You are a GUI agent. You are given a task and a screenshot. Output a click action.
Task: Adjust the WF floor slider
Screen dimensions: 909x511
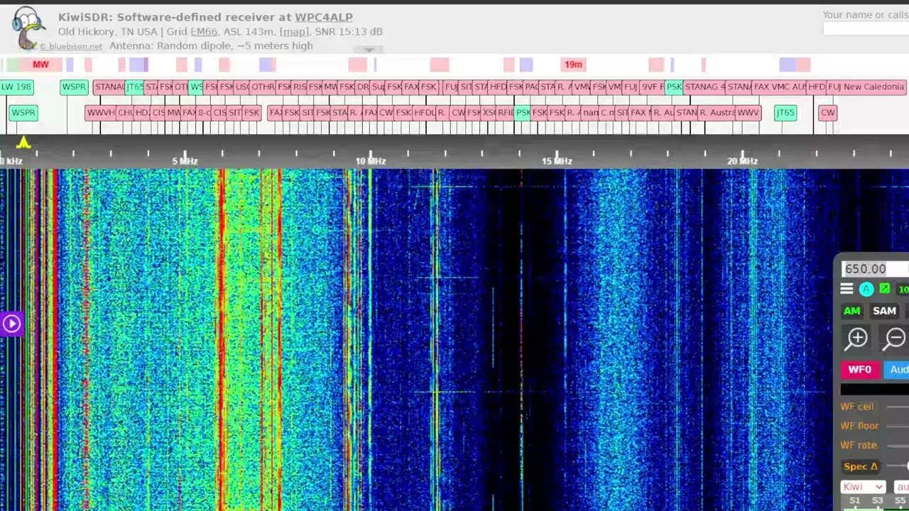pos(898,426)
